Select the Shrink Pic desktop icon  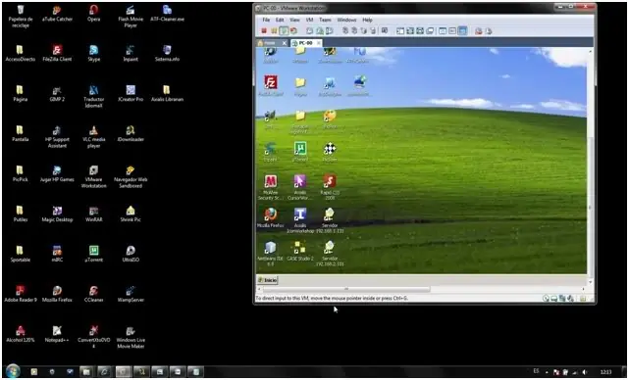[x=131, y=214]
